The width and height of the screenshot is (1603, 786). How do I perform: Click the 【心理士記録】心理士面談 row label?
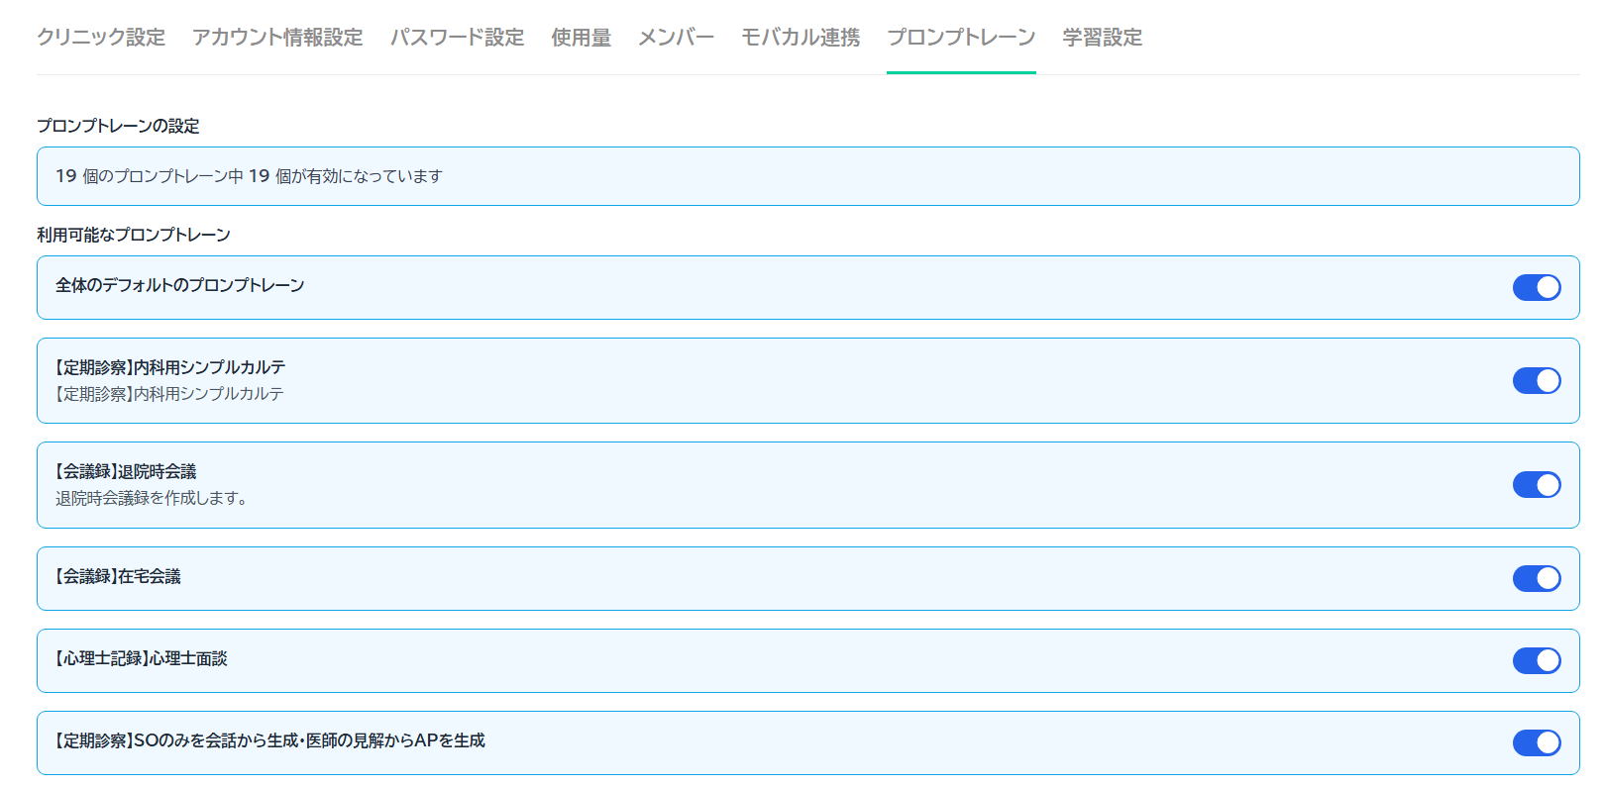tap(142, 658)
